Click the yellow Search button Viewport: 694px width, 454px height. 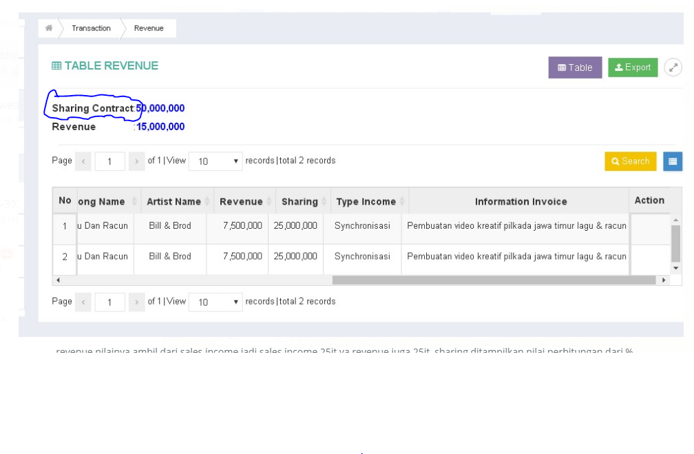pos(630,161)
